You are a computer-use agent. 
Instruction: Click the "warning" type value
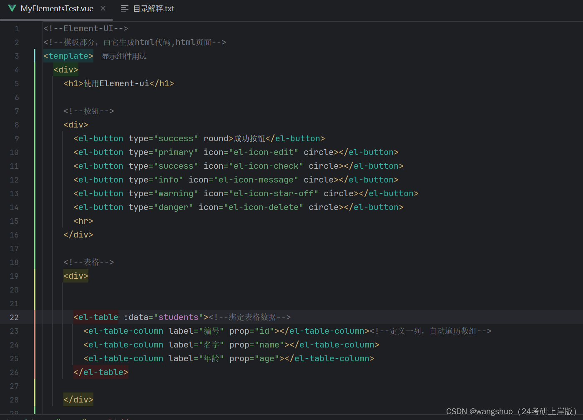pos(176,193)
